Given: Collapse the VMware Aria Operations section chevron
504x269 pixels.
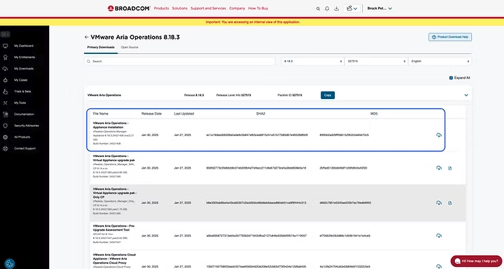Looking at the screenshot, I should [x=466, y=96].
